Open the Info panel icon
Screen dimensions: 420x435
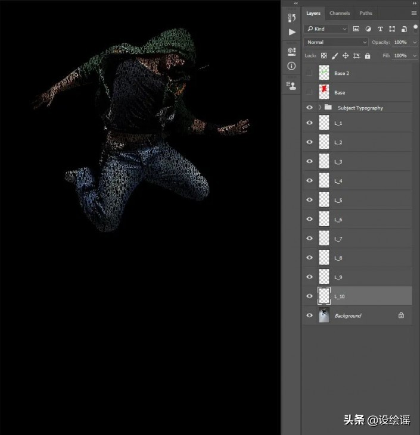point(291,66)
